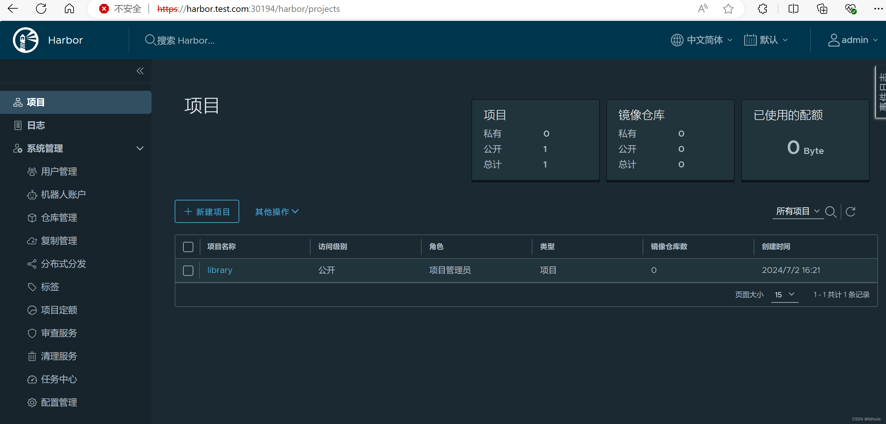
Task: Click the globe language icon
Action: 677,40
